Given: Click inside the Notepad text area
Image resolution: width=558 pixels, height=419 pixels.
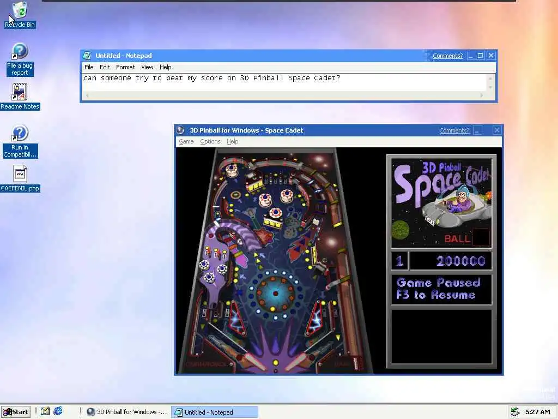Looking at the screenshot, I should coord(284,83).
